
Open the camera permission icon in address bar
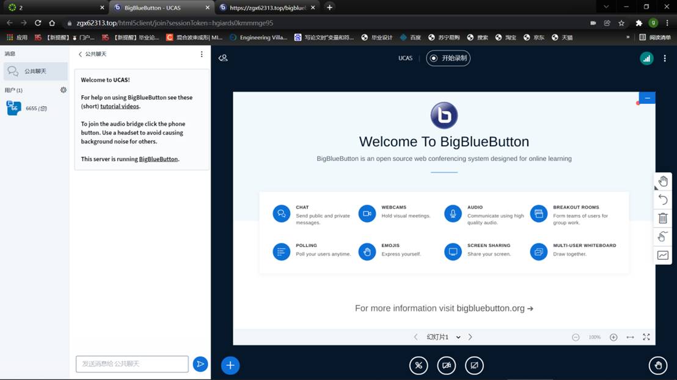click(593, 23)
